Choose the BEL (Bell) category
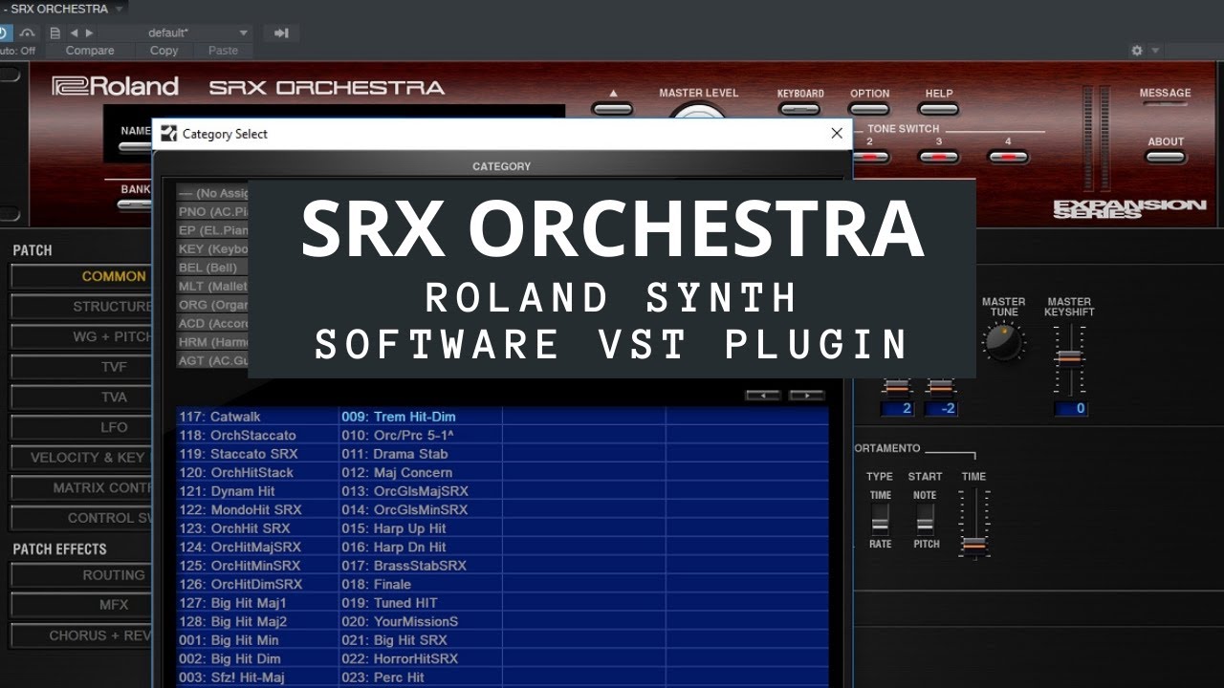1224x688 pixels. pos(212,268)
